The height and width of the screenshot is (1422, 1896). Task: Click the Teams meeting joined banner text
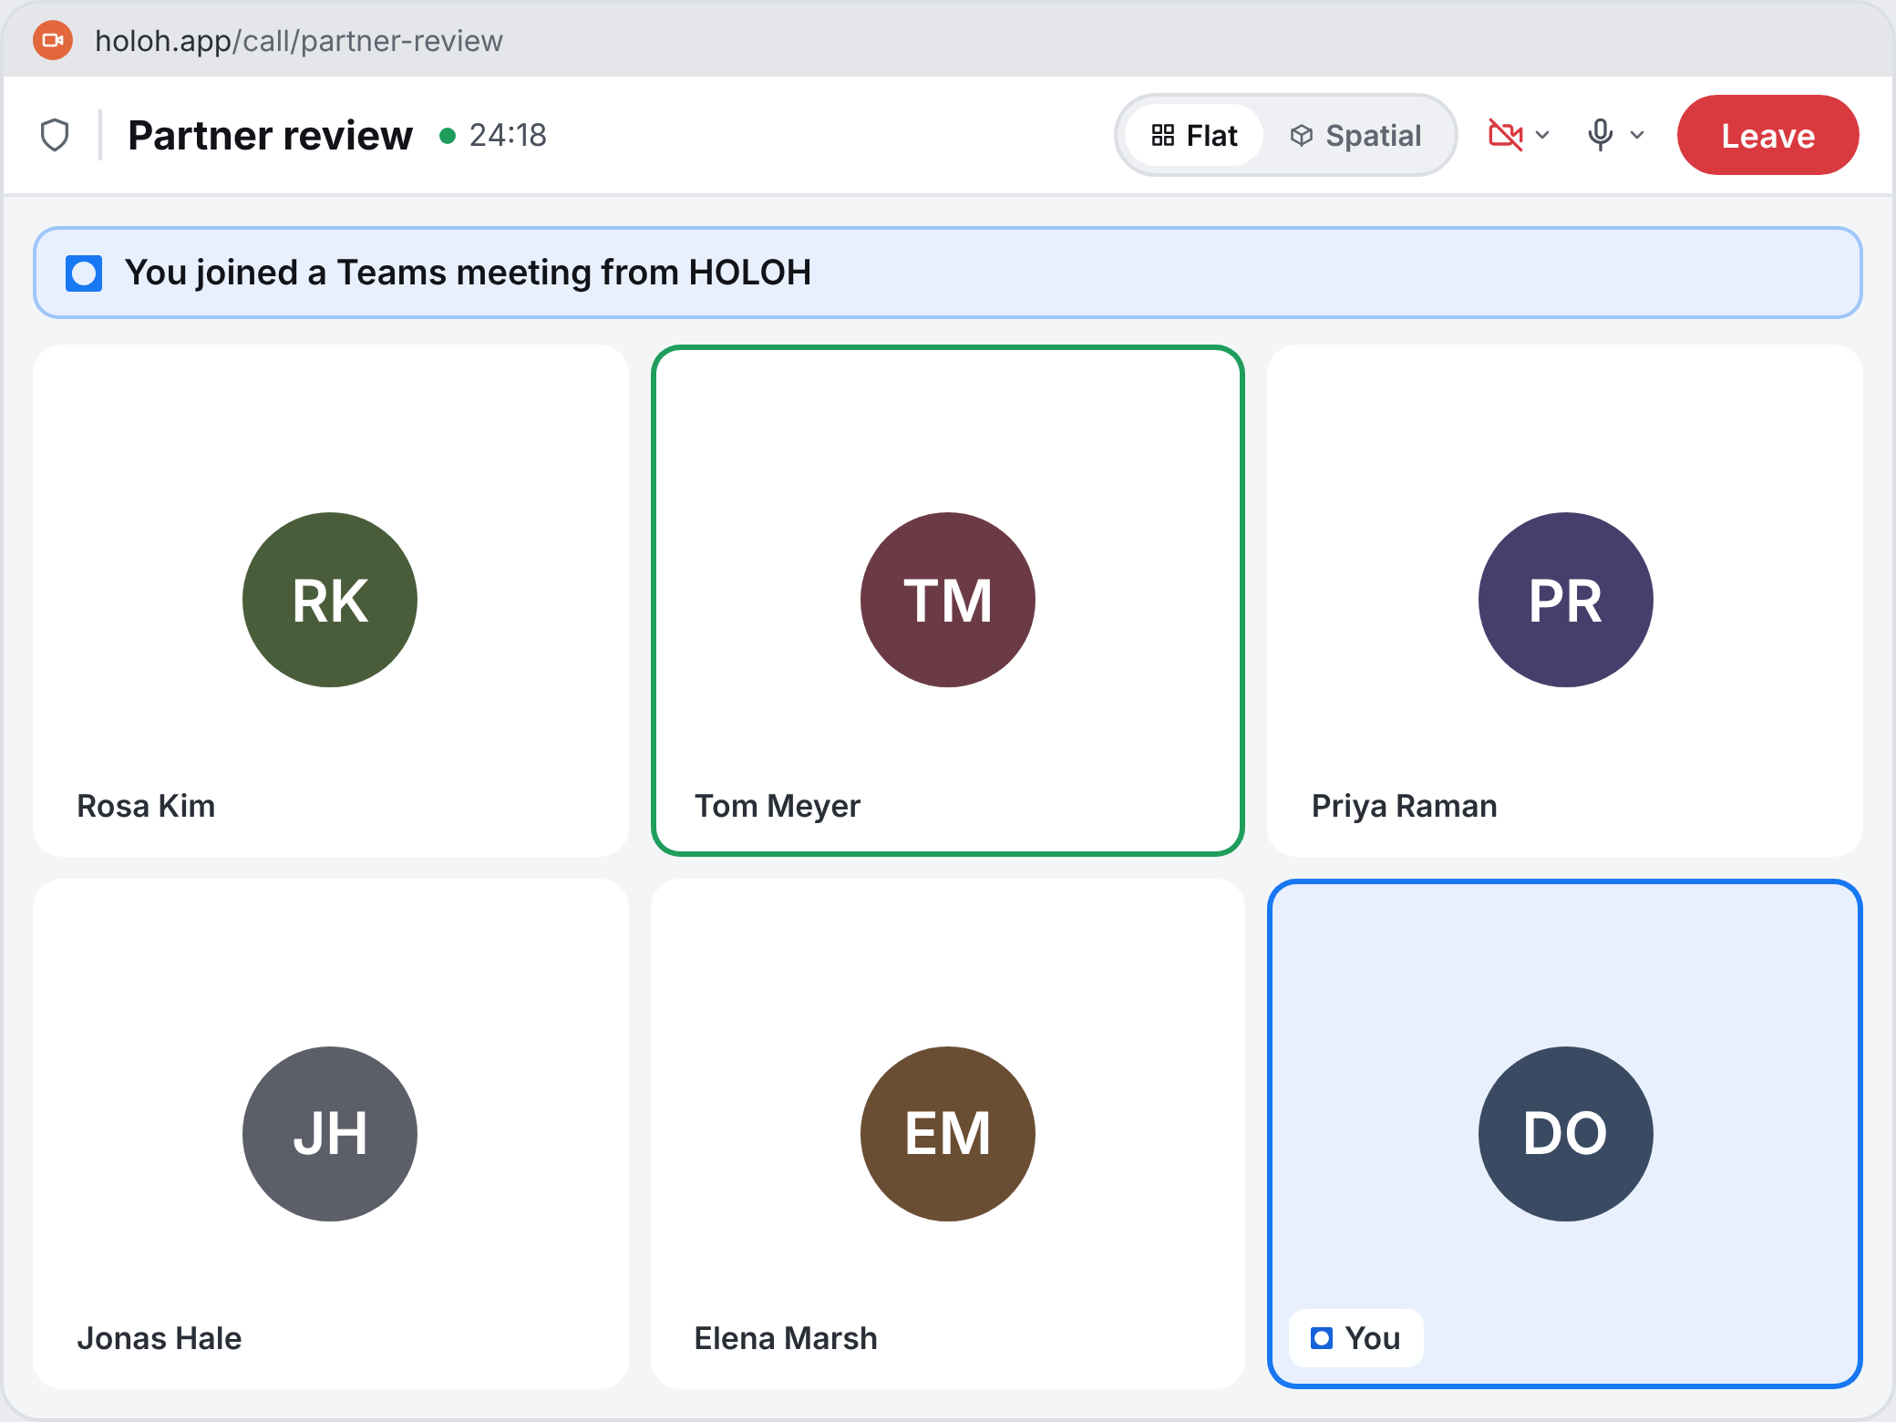(x=468, y=273)
